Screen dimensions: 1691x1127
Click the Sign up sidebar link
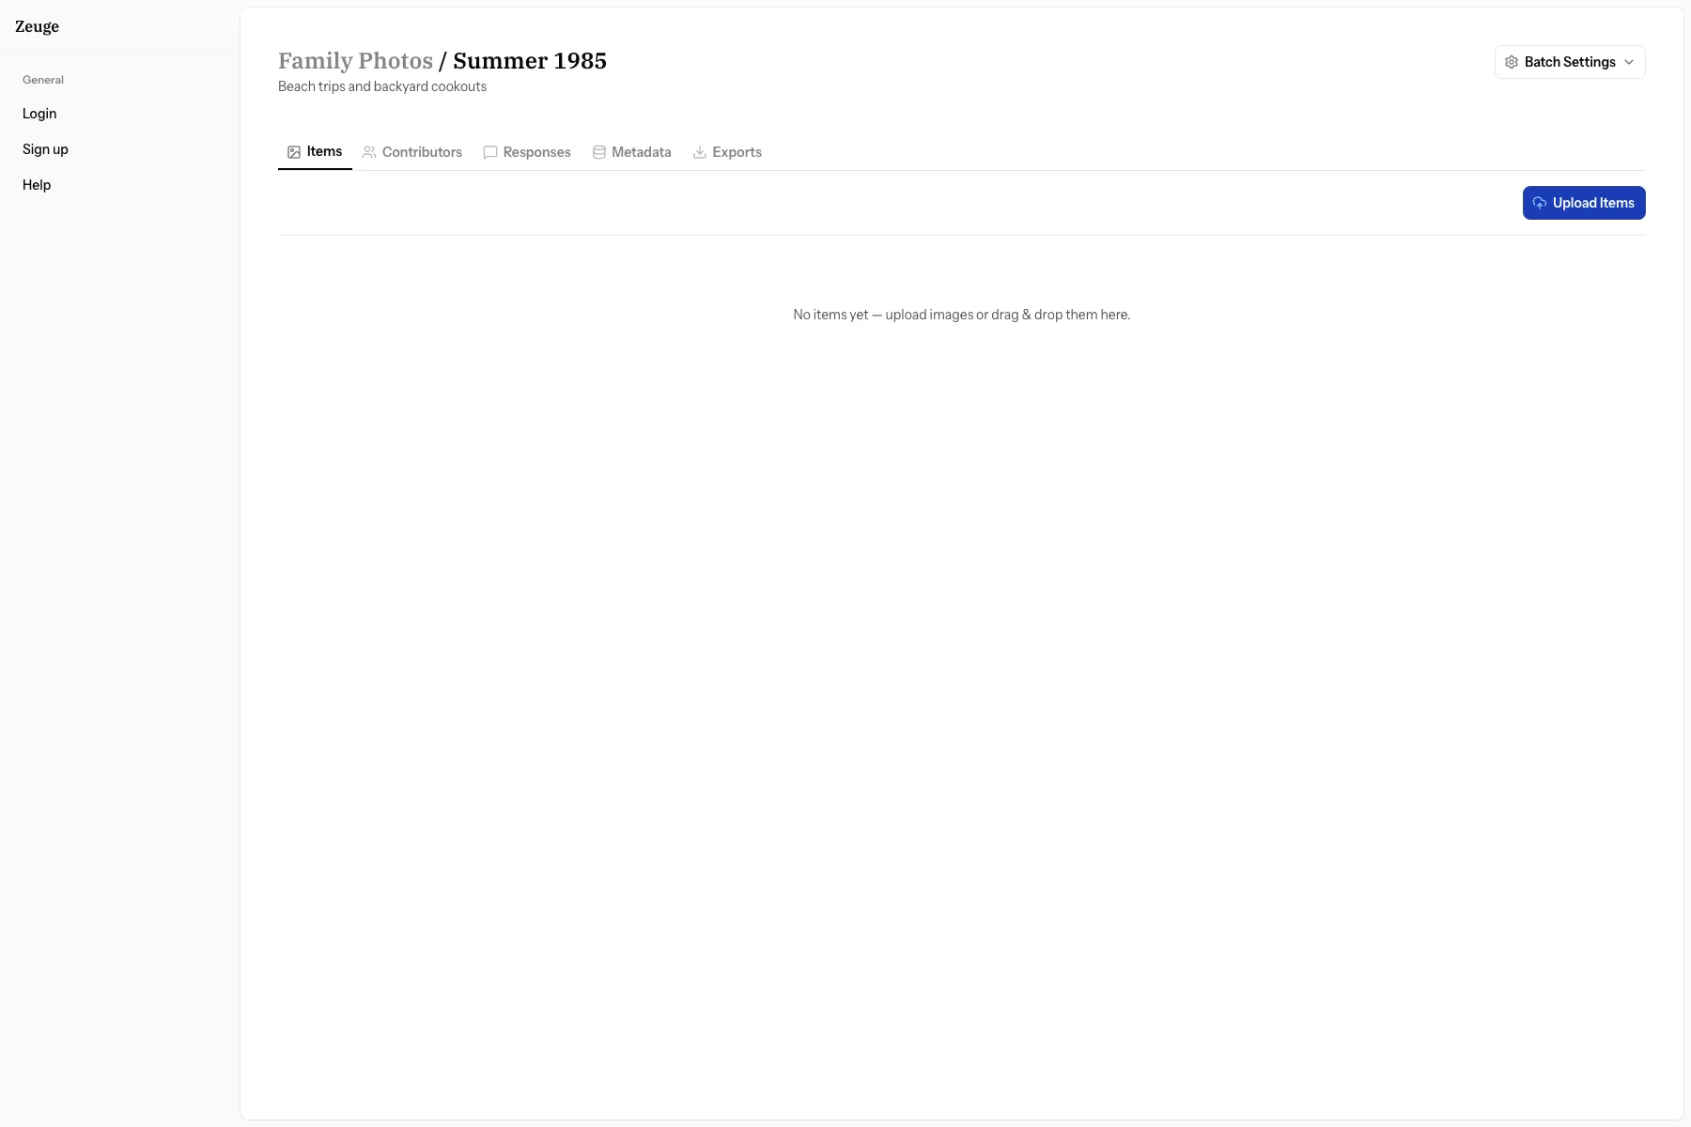point(45,149)
